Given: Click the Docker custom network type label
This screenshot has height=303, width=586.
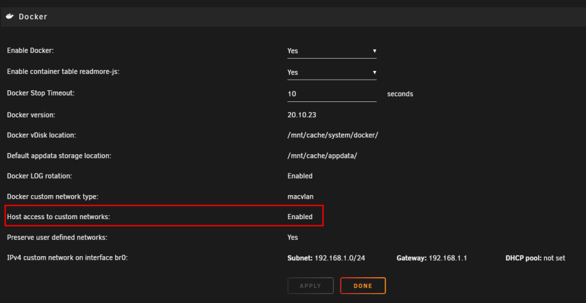Looking at the screenshot, I should click(x=53, y=196).
